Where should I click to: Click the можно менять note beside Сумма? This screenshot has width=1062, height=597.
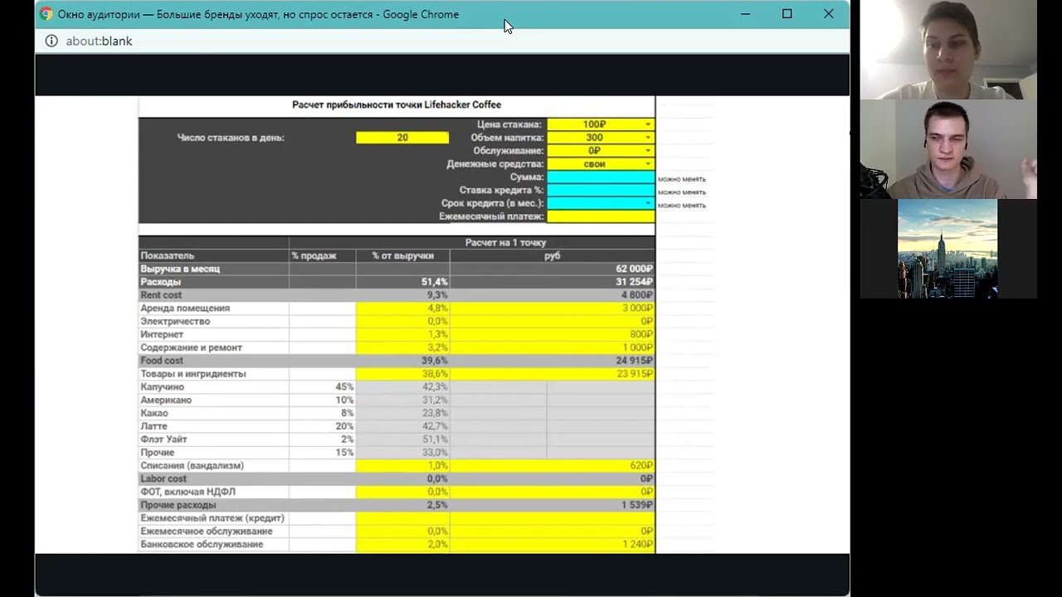pyautogui.click(x=682, y=179)
